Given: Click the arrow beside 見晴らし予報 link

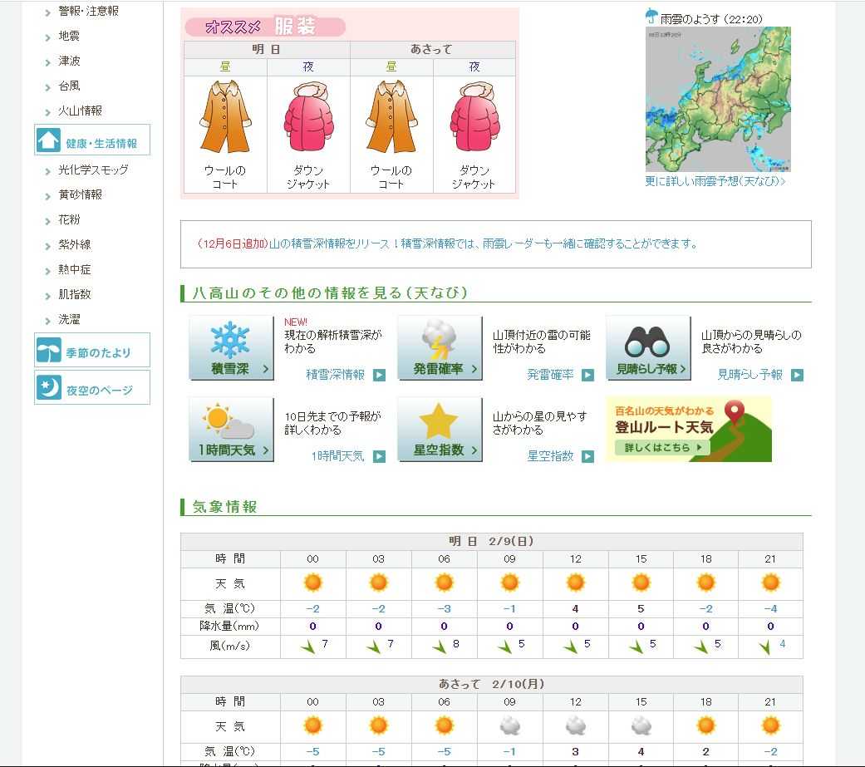Looking at the screenshot, I should (x=797, y=376).
